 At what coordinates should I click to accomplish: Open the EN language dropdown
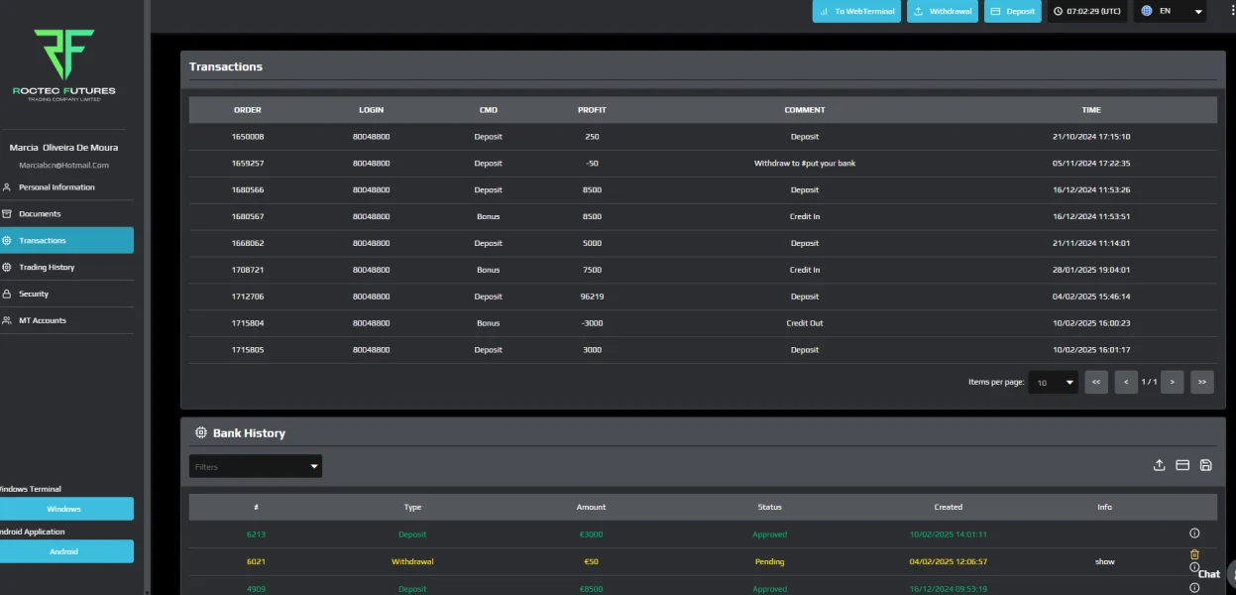coord(1170,12)
